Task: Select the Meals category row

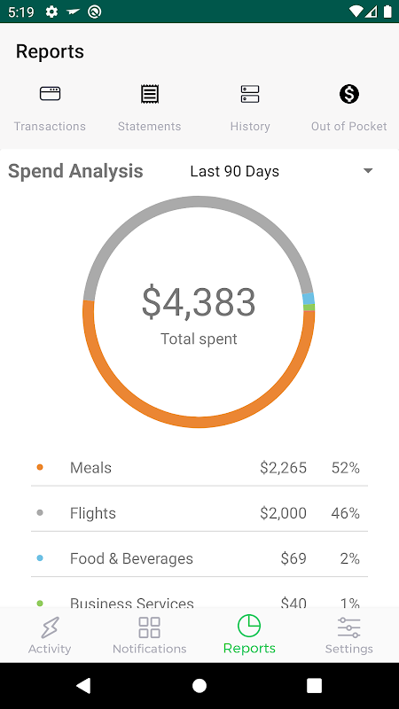Action: 199,468
